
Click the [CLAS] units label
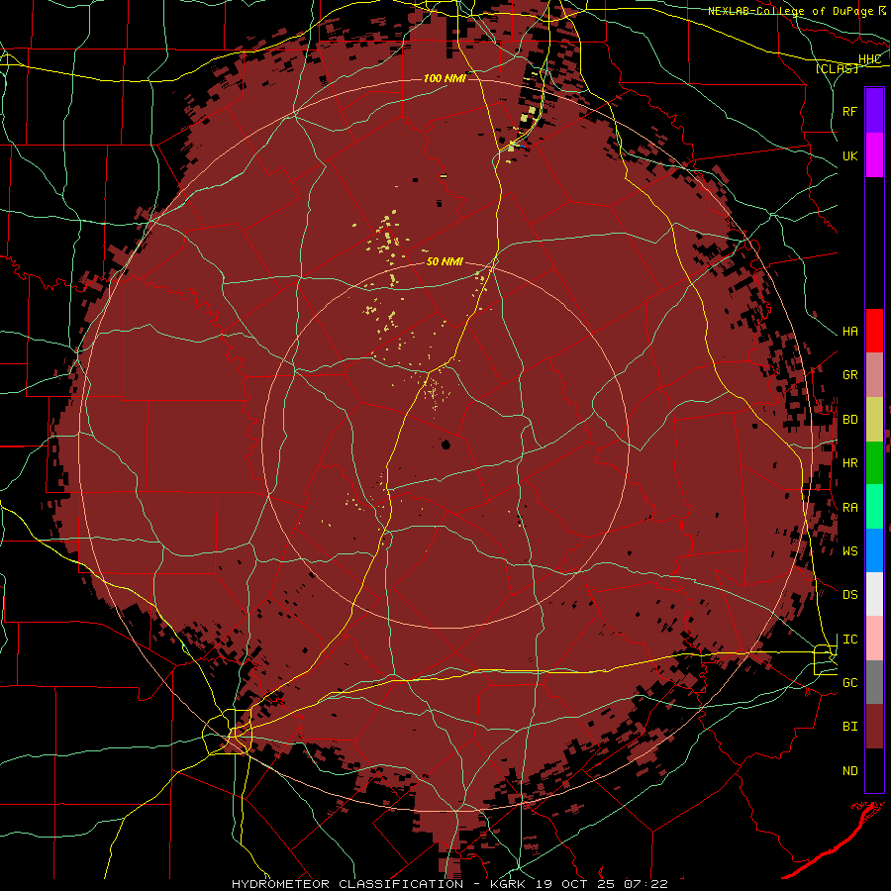tap(837, 68)
